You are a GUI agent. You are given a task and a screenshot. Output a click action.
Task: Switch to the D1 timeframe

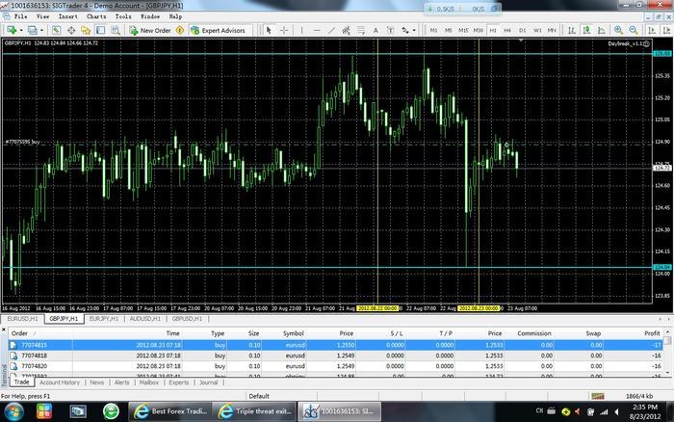[522, 30]
